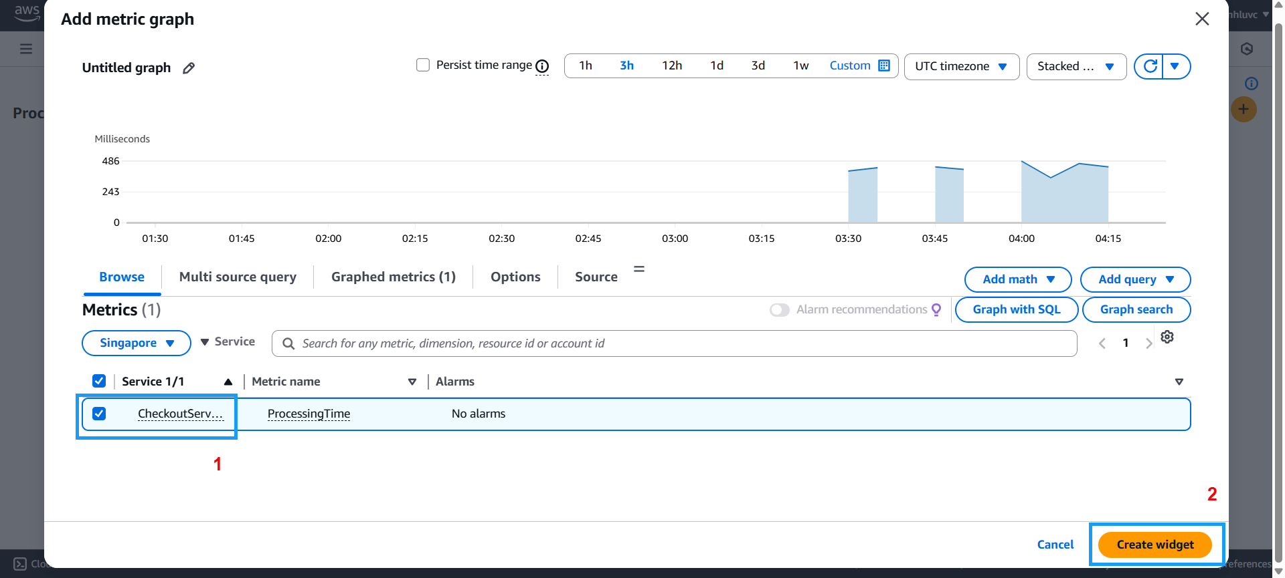Image resolution: width=1285 pixels, height=578 pixels.
Task: Click the alarm recommendations lightbulb icon
Action: click(x=936, y=309)
